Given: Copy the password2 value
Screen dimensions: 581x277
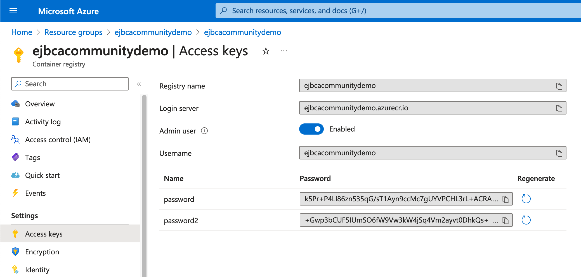Looking at the screenshot, I should (505, 220).
